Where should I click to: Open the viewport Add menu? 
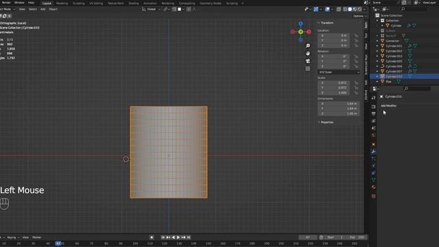(43, 9)
